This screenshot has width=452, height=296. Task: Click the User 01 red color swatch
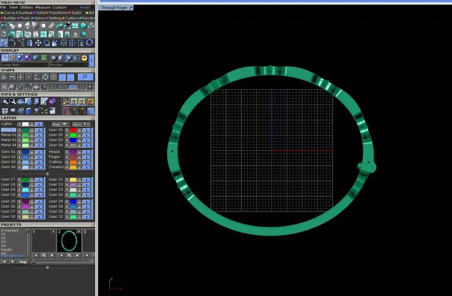pos(73,130)
